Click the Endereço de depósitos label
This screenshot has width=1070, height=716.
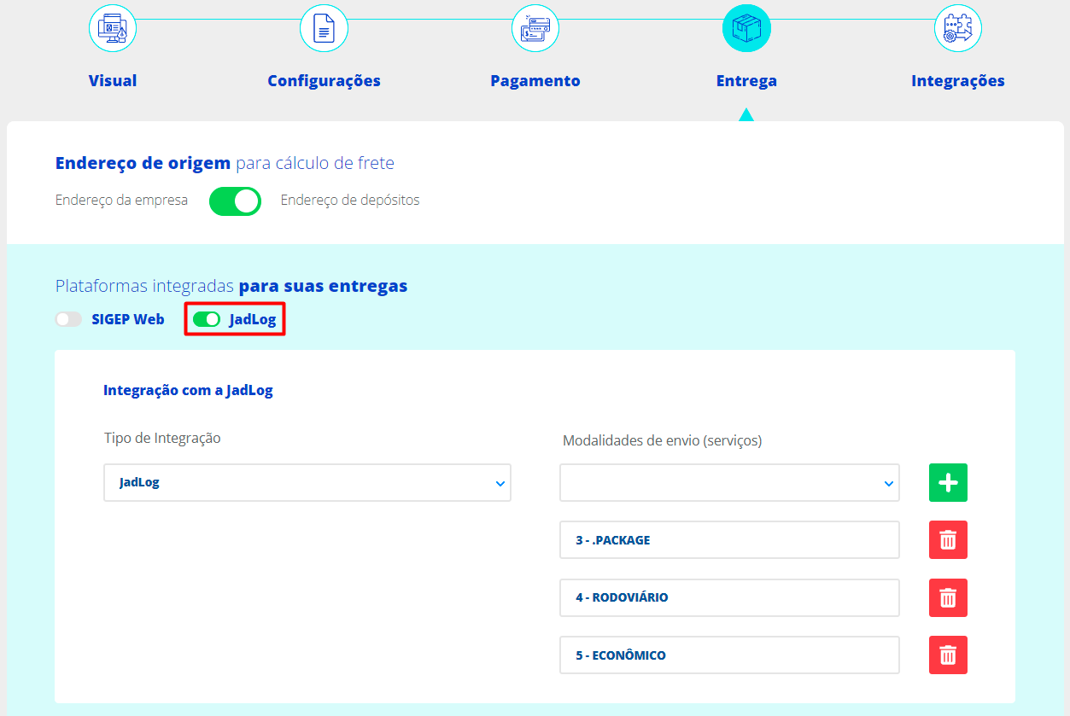(350, 201)
